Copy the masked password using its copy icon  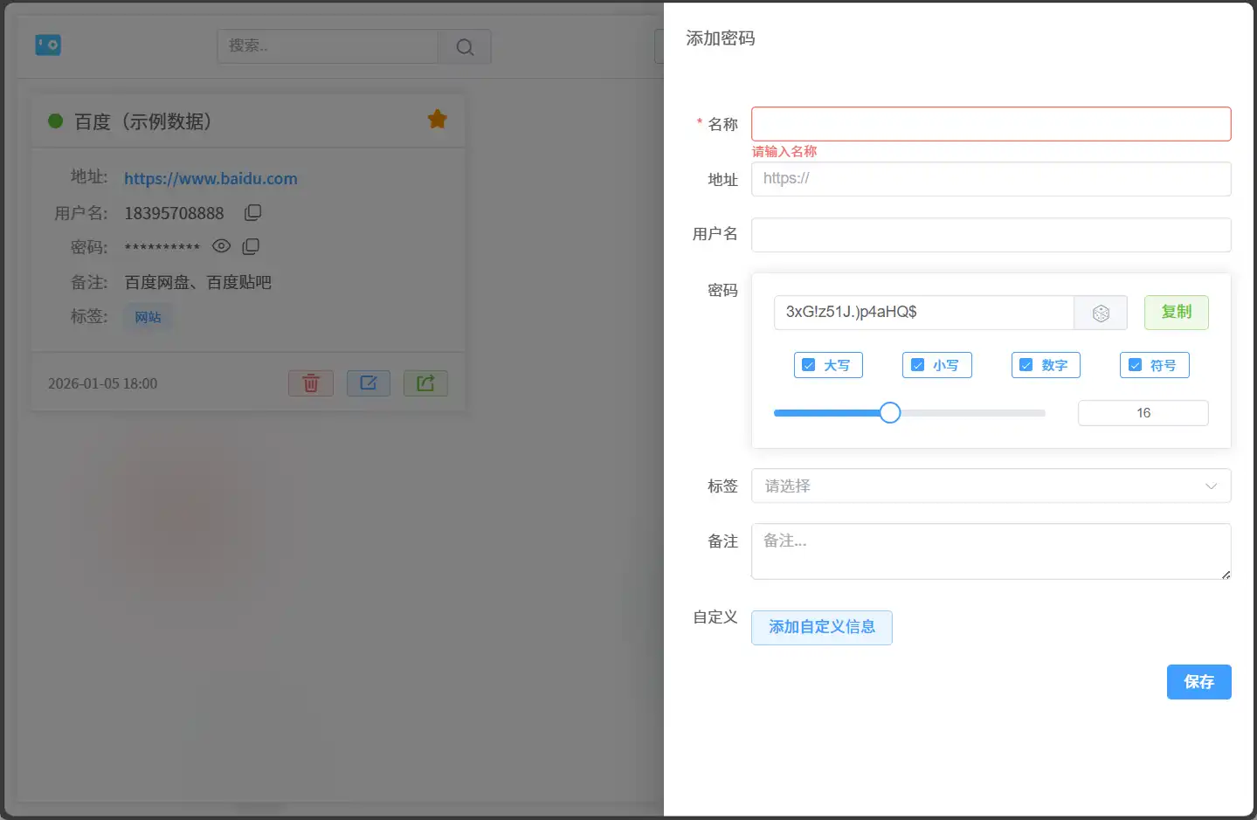[x=251, y=246]
